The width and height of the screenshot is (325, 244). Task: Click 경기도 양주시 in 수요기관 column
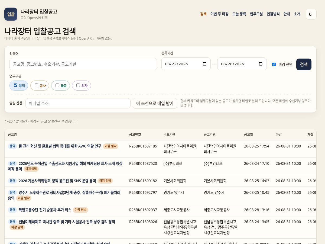[x=174, y=192]
